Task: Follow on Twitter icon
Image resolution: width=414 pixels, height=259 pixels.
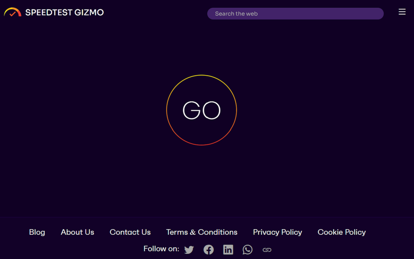Action: click(189, 250)
